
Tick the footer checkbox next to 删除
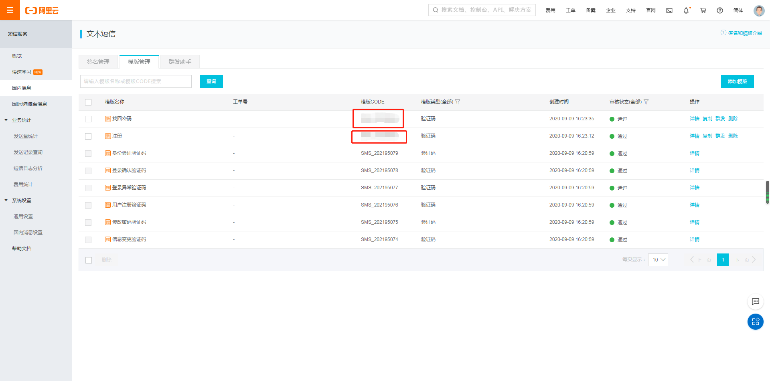click(x=89, y=260)
